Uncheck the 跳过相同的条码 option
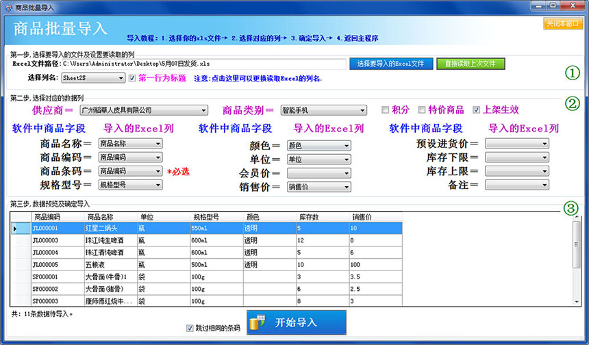The image size is (589, 345). click(x=190, y=328)
